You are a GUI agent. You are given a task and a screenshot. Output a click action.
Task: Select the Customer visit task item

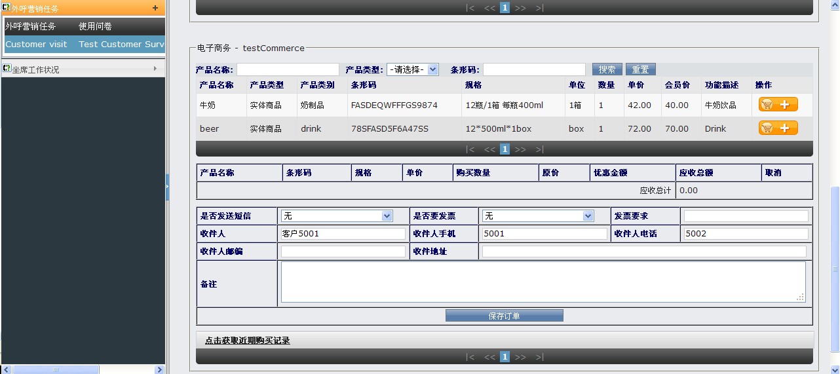click(36, 45)
